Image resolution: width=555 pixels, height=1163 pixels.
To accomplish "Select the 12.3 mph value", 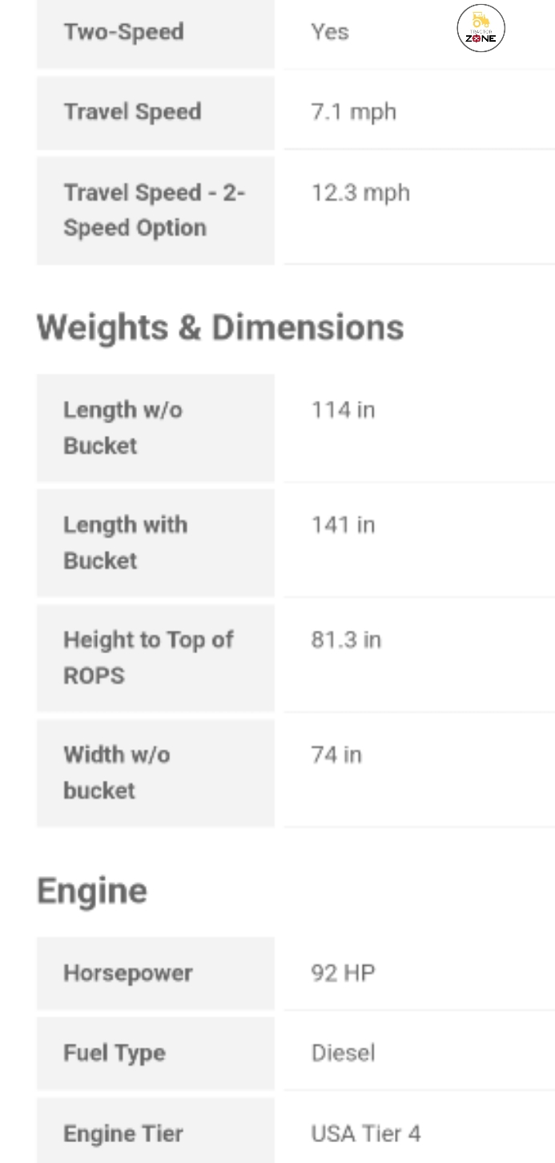I will pyautogui.click(x=360, y=193).
